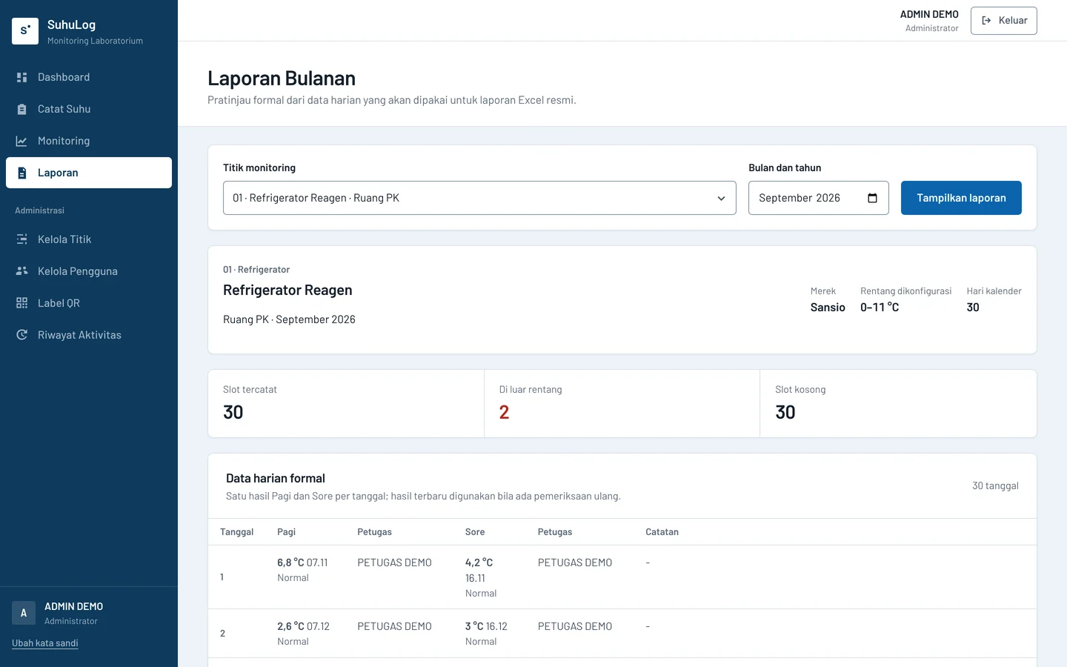1067x667 pixels.
Task: Click the 3 °C 16.12 afternoon reading
Action: (486, 627)
